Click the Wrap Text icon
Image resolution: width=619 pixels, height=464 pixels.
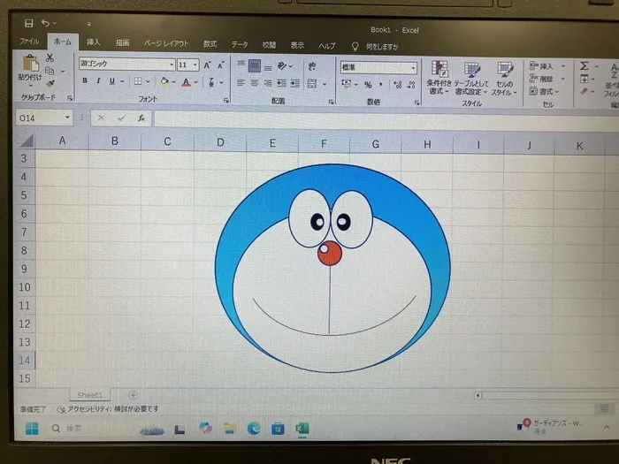[x=312, y=66]
